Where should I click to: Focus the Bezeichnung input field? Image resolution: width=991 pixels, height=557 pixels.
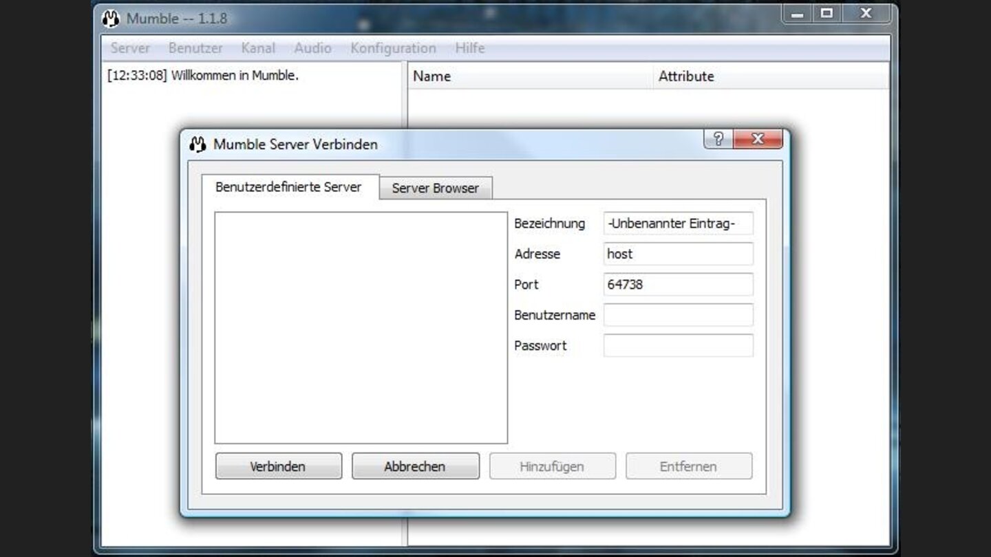[679, 223]
